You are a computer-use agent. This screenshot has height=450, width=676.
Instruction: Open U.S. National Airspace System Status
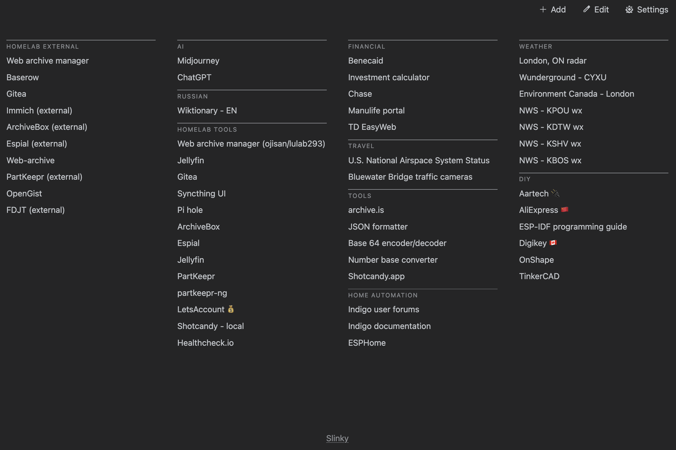pos(419,160)
